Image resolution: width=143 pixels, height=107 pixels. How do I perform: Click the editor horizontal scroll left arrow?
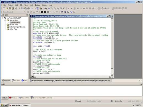32,76
